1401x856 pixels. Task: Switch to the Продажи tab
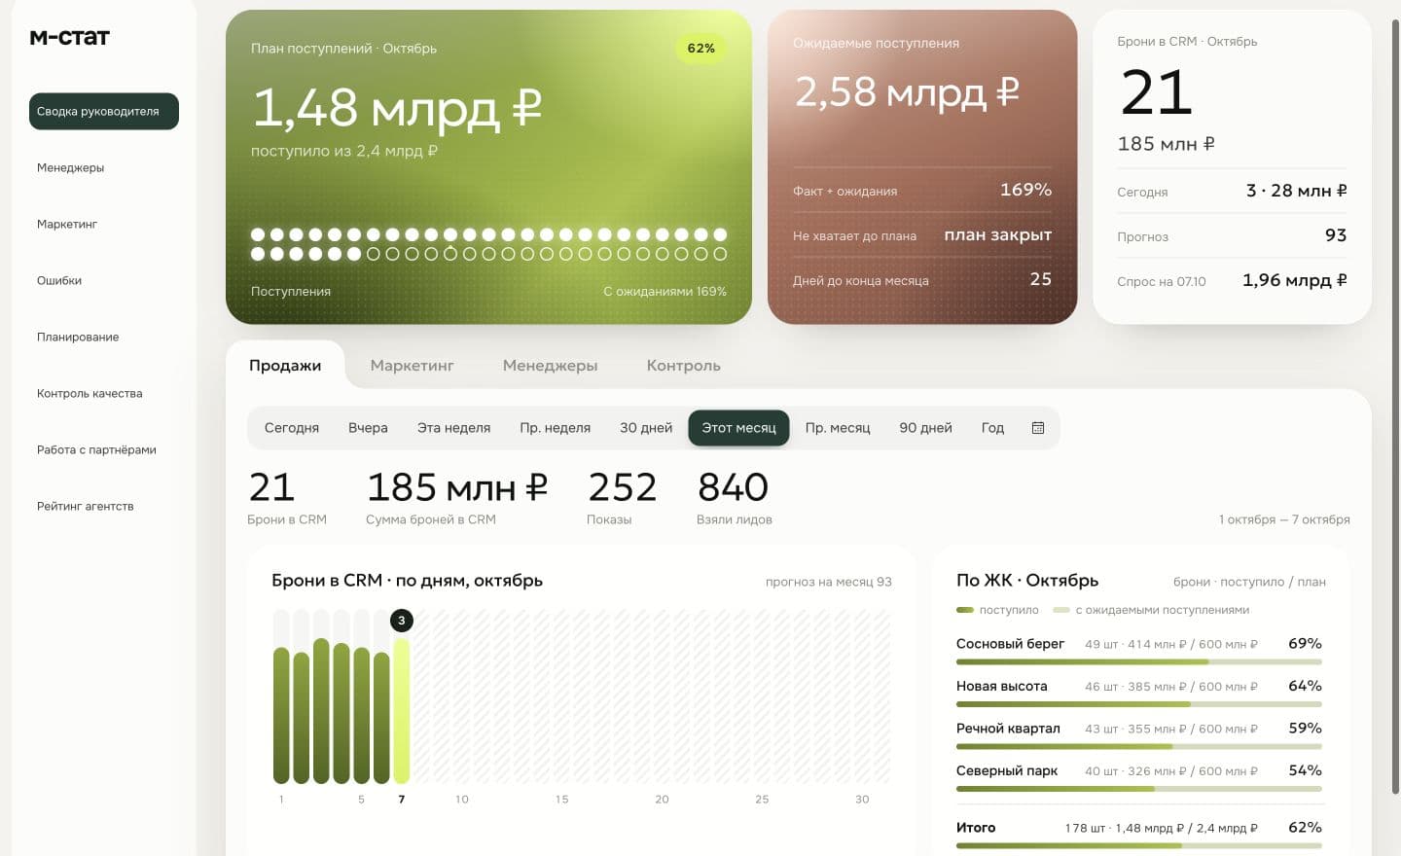(285, 366)
